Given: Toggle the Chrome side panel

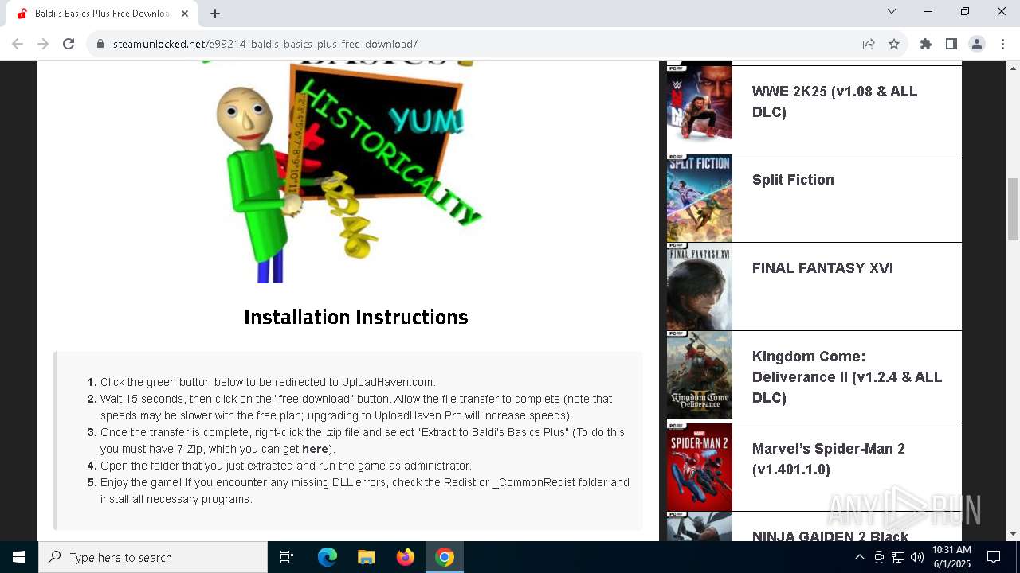Looking at the screenshot, I should coord(951,44).
